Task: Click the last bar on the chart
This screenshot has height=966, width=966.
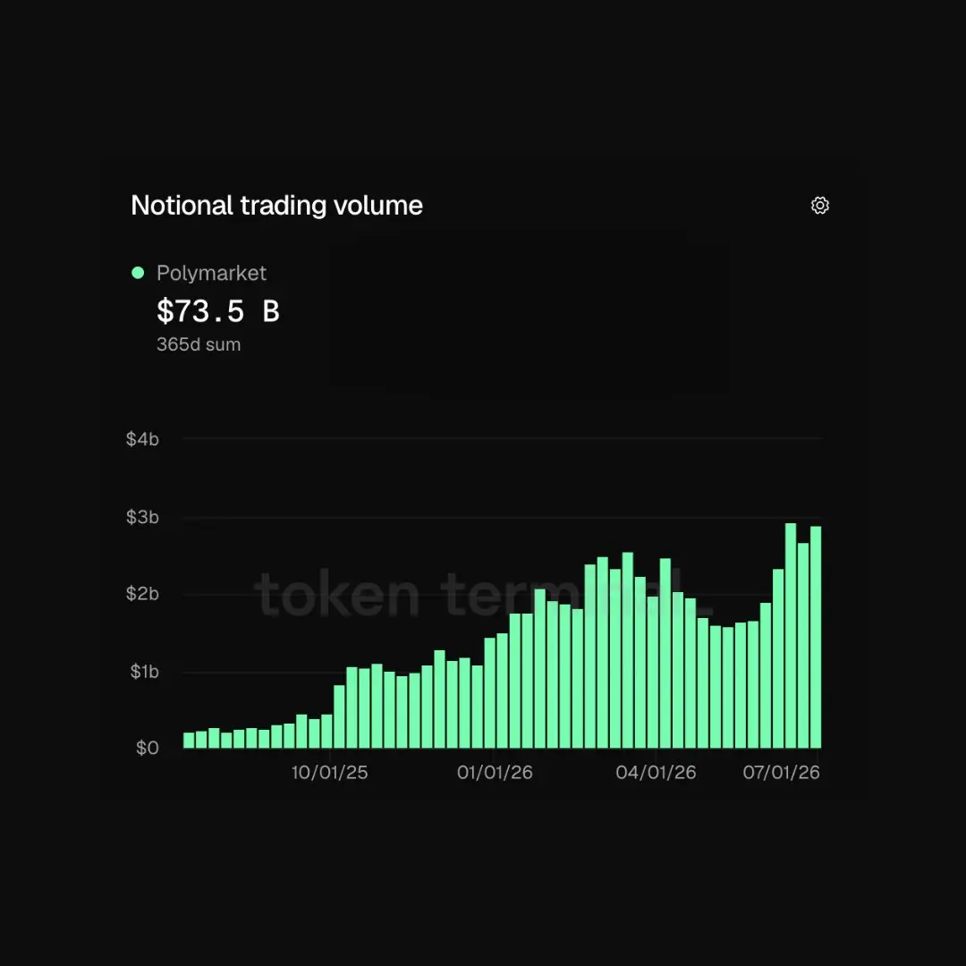Action: 816,637
